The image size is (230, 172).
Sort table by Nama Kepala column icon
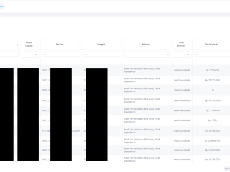(x=38, y=46)
